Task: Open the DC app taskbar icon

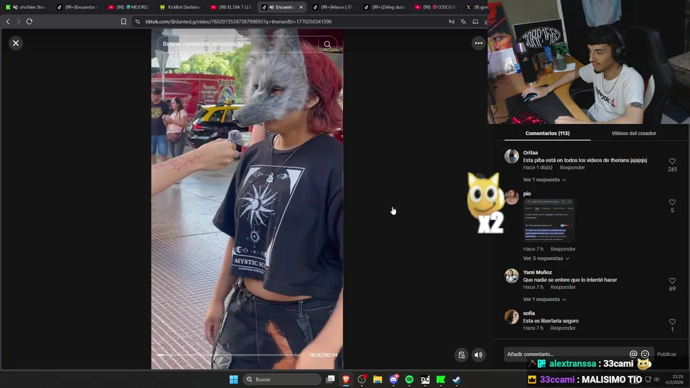Action: pyautogui.click(x=425, y=379)
